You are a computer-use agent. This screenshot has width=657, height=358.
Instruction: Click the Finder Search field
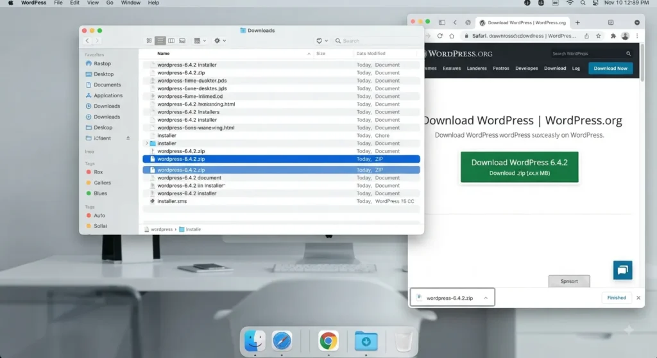(376, 40)
